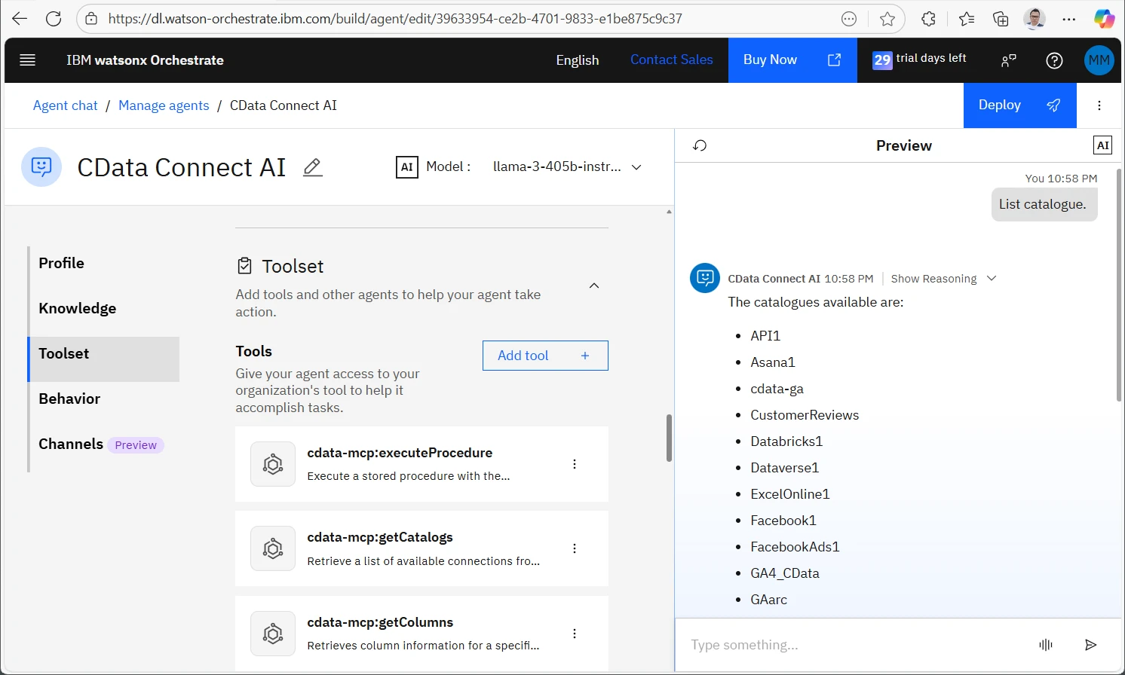Image resolution: width=1125 pixels, height=675 pixels.
Task: Open options for cdata-mcp:executeProcedure tool
Action: point(575,464)
